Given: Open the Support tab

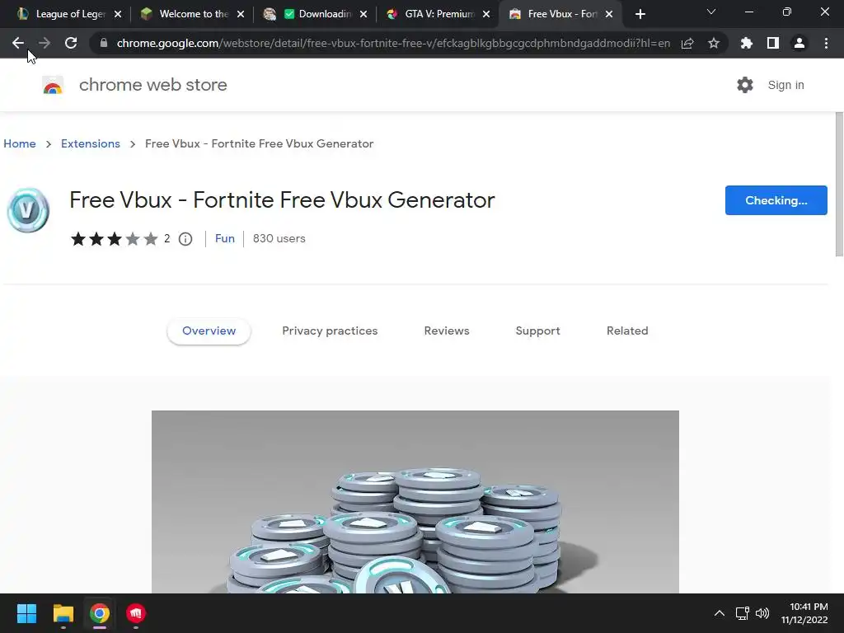Looking at the screenshot, I should point(537,331).
